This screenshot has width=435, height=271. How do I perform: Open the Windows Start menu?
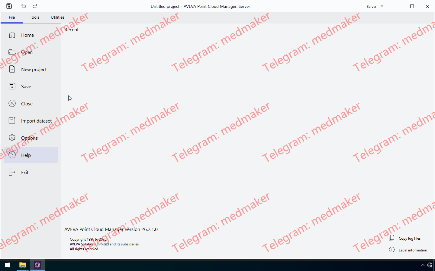point(7,265)
